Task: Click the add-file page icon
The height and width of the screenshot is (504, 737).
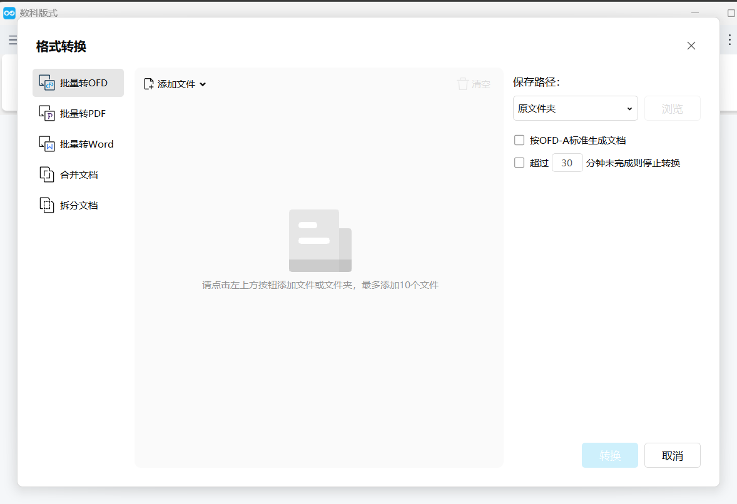Action: (x=148, y=84)
